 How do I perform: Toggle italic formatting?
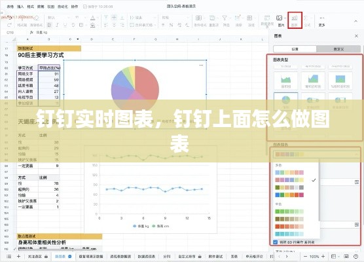coord(58,25)
